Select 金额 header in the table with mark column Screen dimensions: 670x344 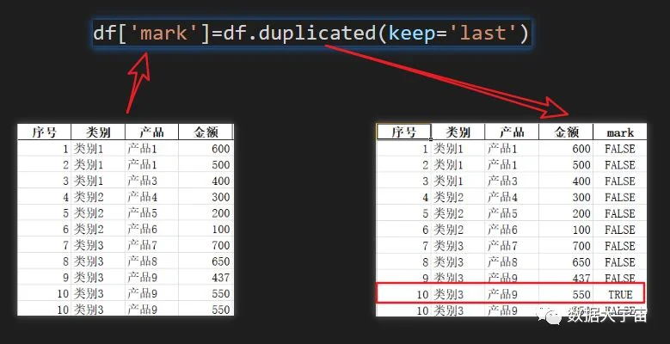pos(566,132)
